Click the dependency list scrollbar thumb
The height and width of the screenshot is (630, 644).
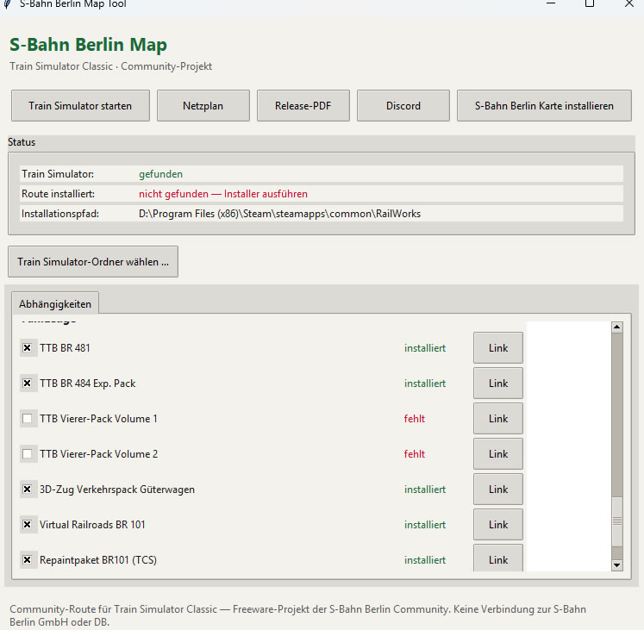(x=617, y=521)
